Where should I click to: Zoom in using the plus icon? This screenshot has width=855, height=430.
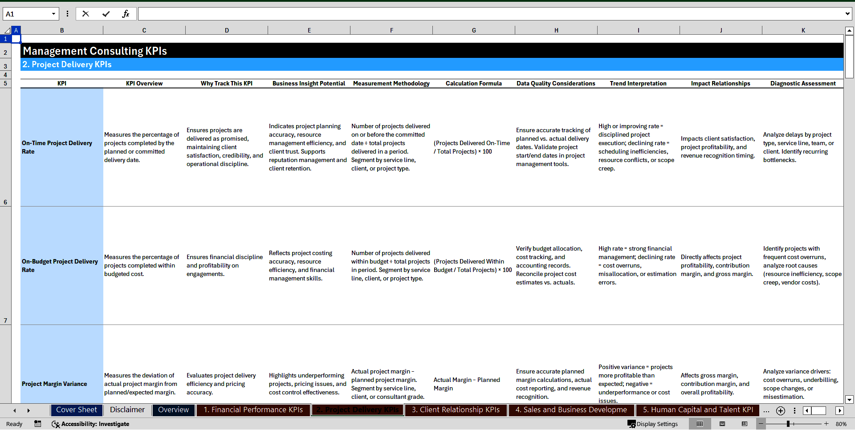coord(826,424)
